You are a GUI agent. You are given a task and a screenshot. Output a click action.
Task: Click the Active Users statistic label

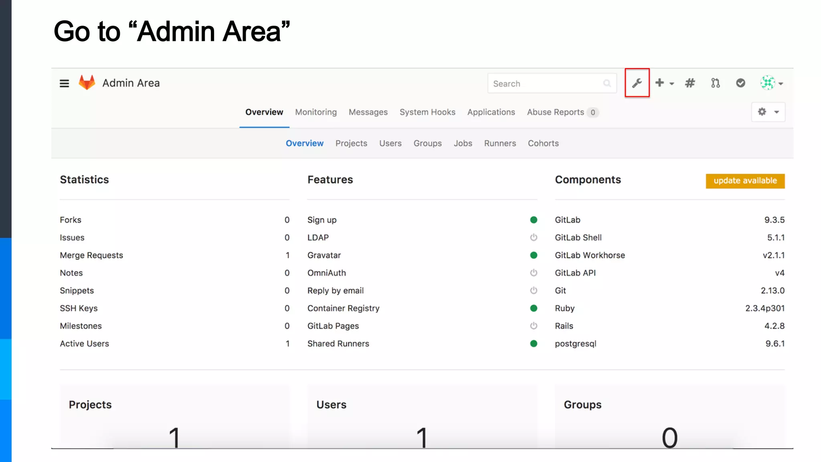pyautogui.click(x=84, y=344)
